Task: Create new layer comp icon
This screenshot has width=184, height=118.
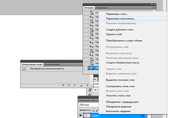Action: pyautogui.click(x=81, y=85)
